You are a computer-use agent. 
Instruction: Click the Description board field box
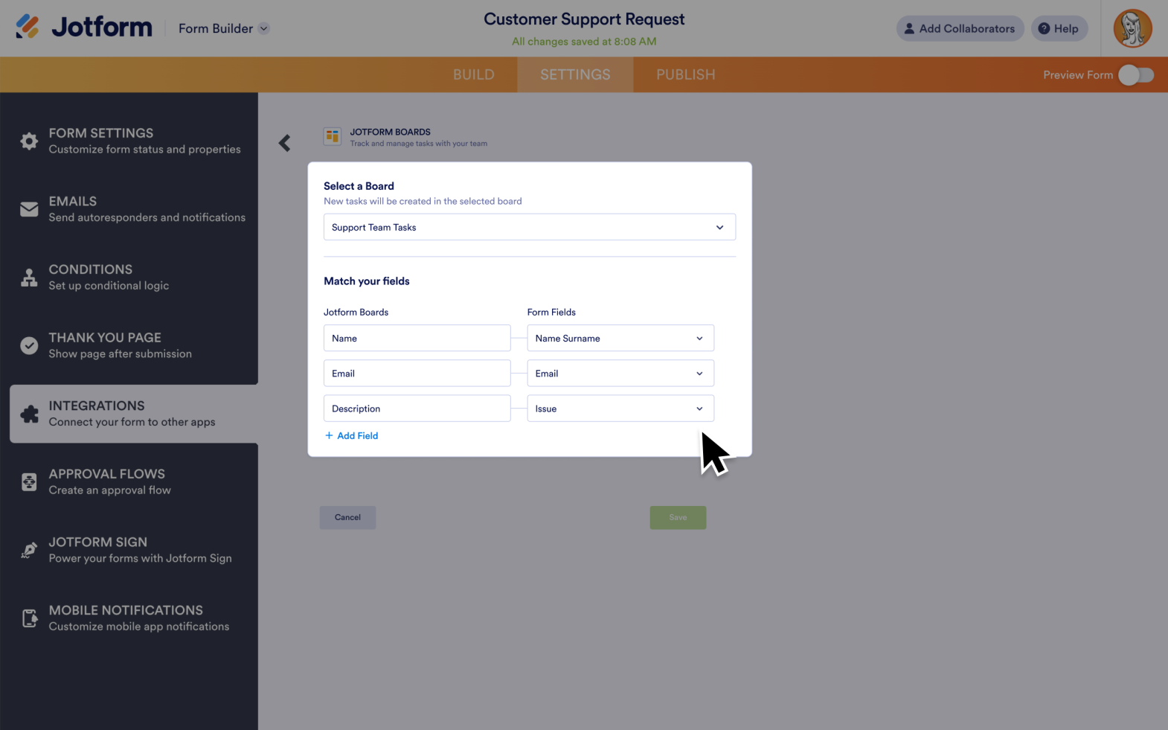click(417, 409)
